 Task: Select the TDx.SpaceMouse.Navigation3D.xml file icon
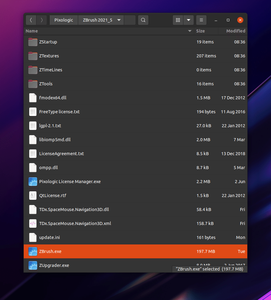[x=33, y=223]
